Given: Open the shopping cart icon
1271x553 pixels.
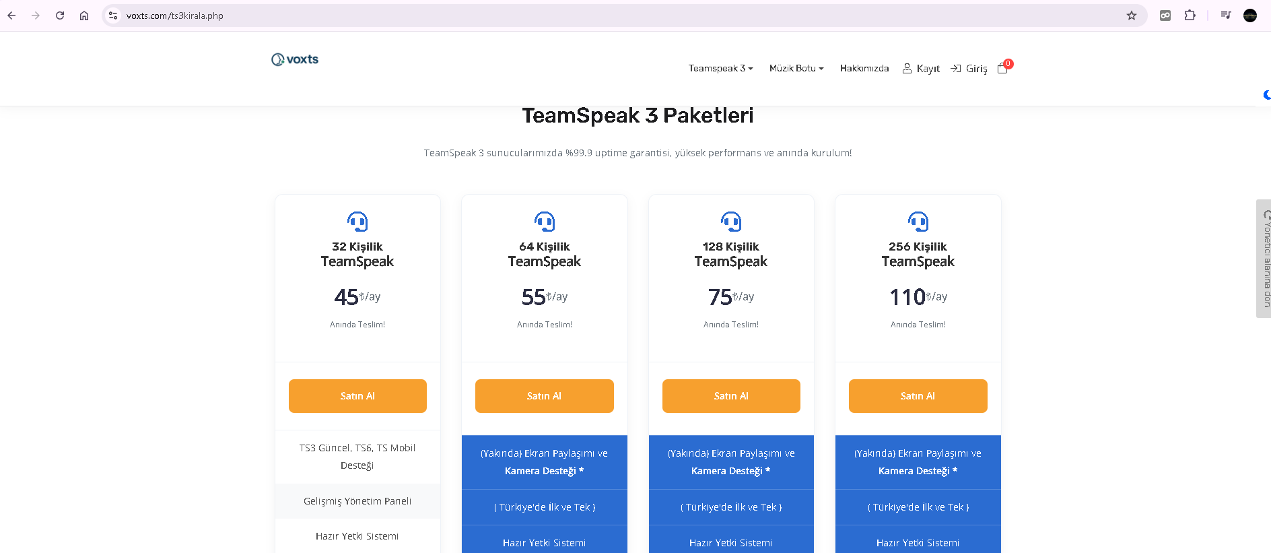Looking at the screenshot, I should (x=1003, y=67).
